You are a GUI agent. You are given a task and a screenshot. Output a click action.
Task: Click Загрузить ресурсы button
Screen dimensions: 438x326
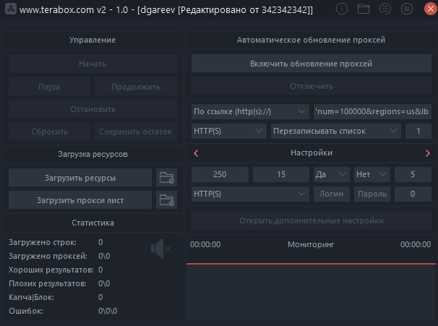80,178
